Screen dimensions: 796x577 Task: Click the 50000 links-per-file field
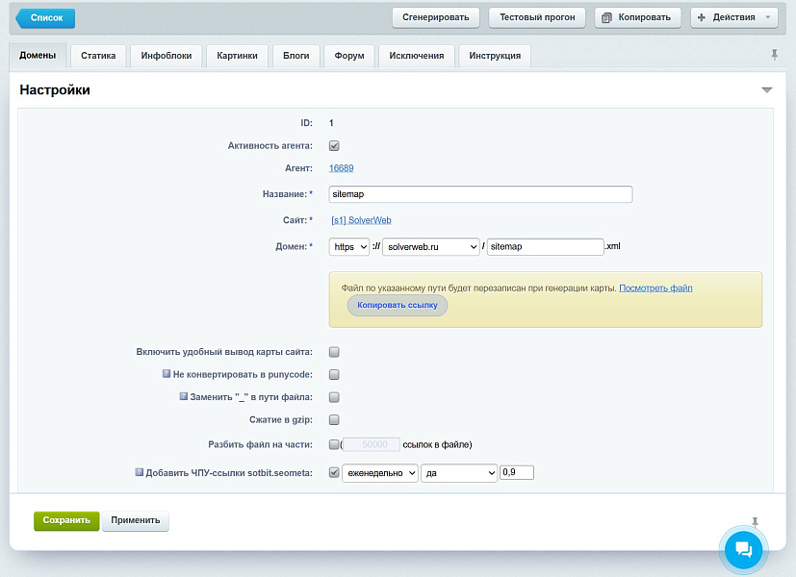(x=372, y=444)
